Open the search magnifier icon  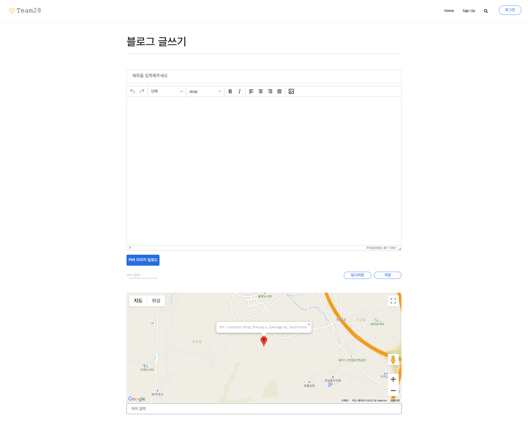[x=486, y=11]
